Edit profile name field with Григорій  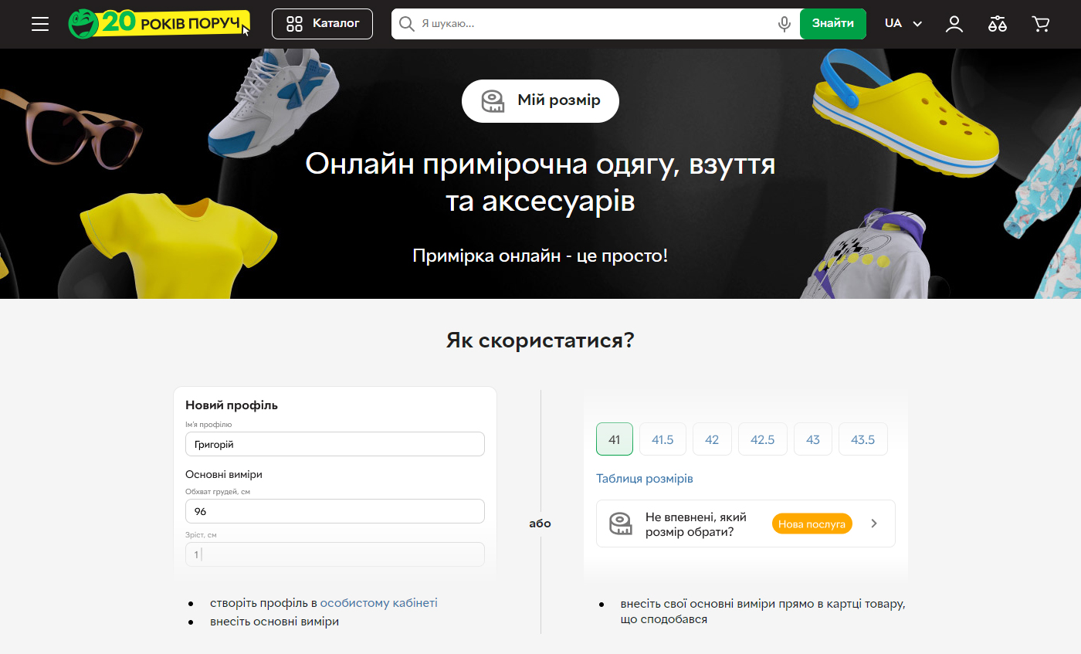(x=335, y=444)
